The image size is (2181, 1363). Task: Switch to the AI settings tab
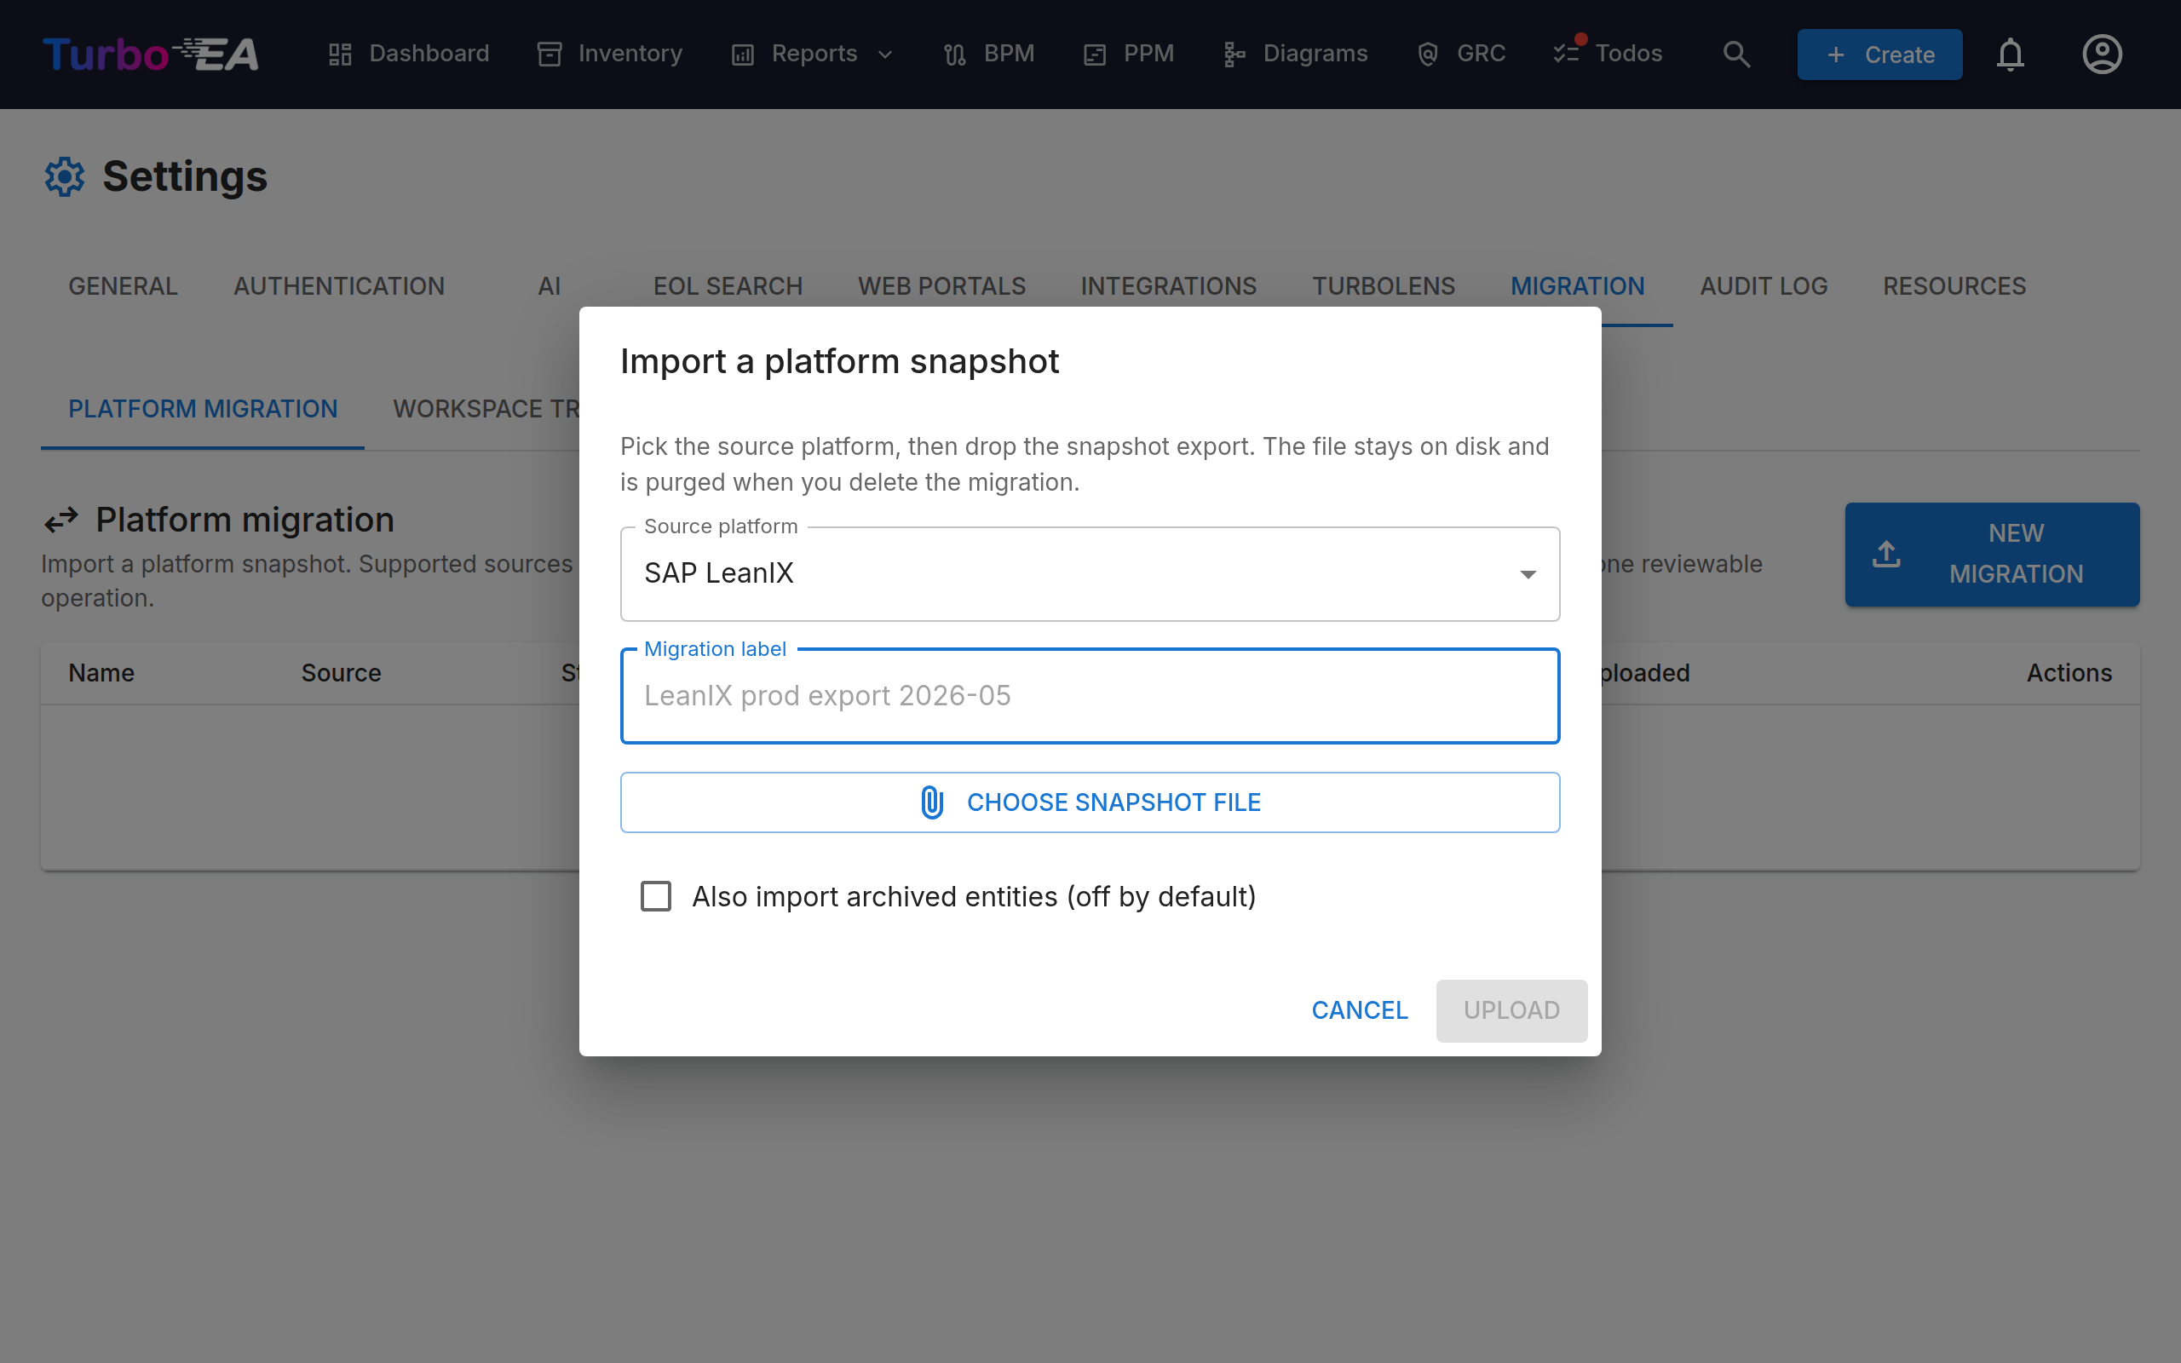click(x=549, y=287)
